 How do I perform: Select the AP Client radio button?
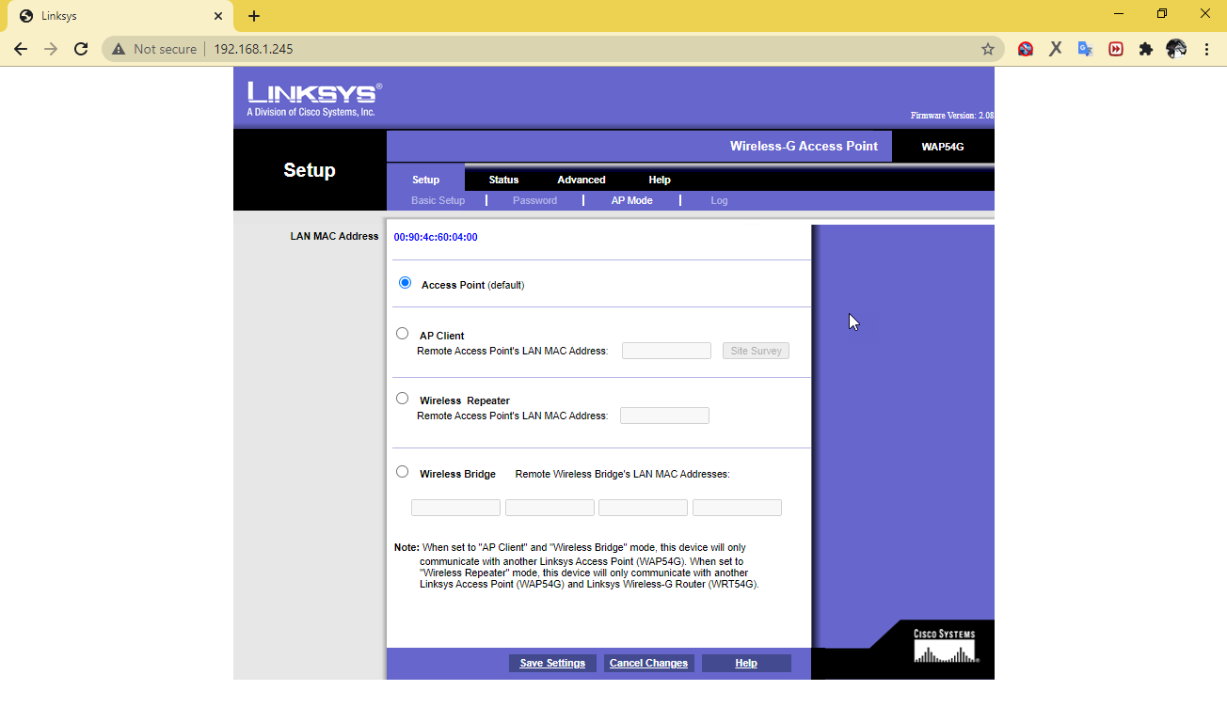click(402, 333)
